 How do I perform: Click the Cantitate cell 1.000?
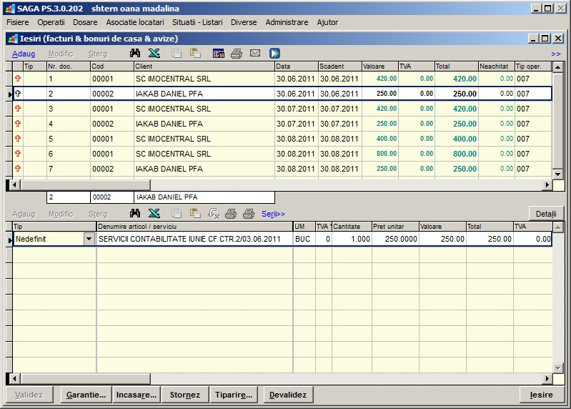[352, 239]
